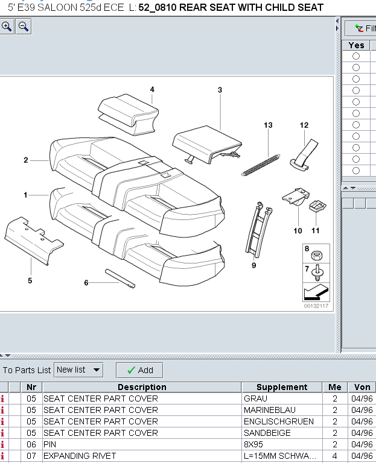Zoom out of the parts diagram

pos(24,27)
